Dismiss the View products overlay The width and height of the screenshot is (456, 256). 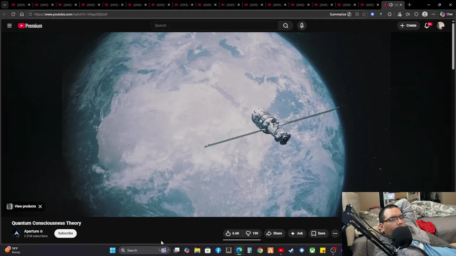40,206
